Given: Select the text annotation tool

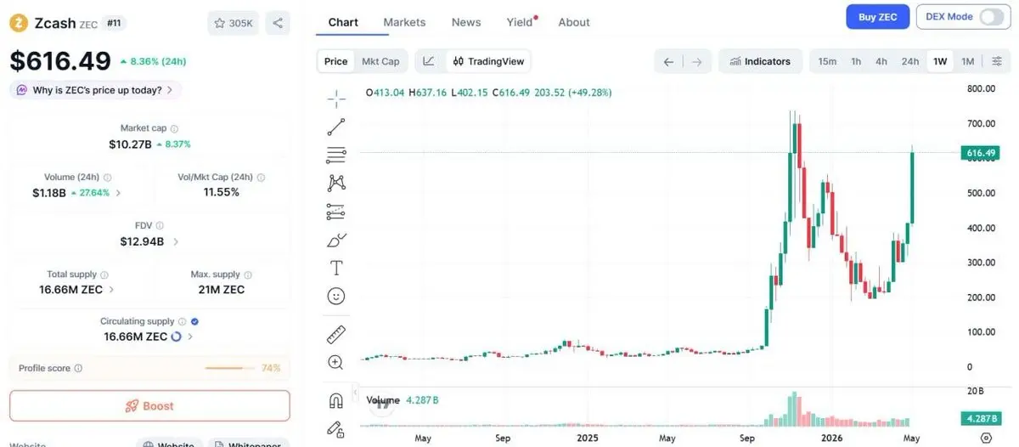Looking at the screenshot, I should pos(336,268).
